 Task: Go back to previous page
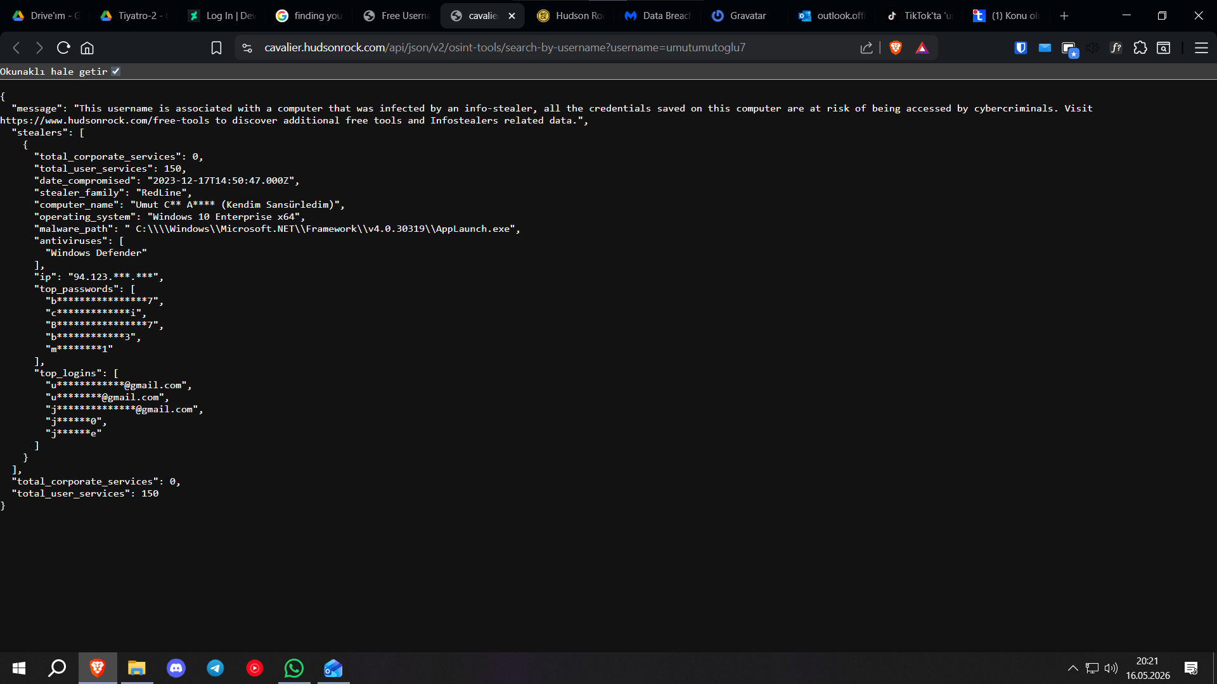coord(17,47)
